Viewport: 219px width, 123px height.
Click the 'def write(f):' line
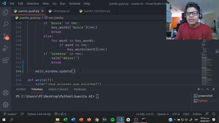tap(40, 80)
